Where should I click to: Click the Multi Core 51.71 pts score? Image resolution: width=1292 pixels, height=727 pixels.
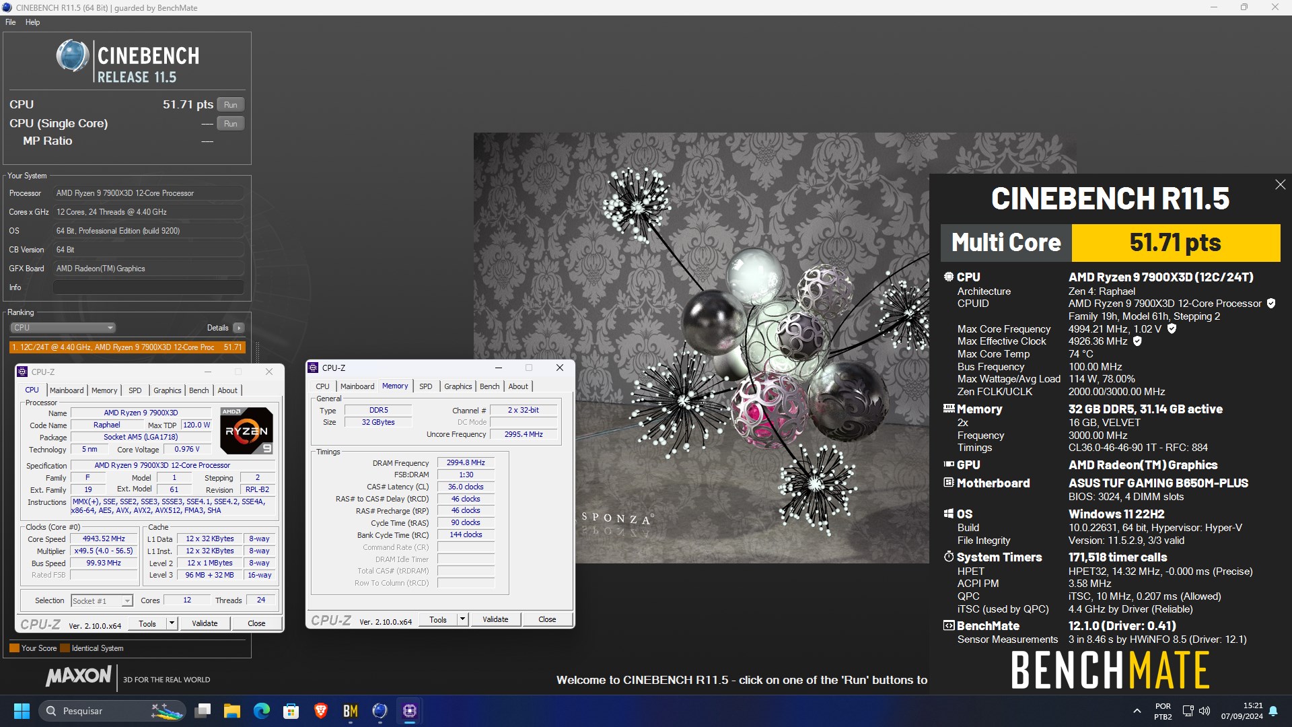coord(1176,242)
